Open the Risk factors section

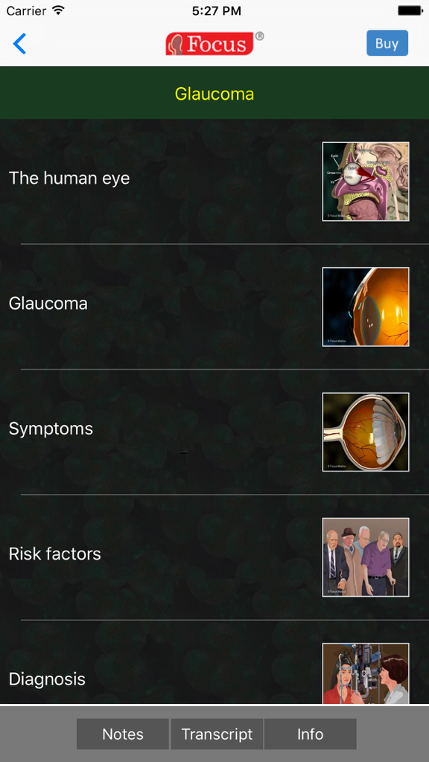54,554
